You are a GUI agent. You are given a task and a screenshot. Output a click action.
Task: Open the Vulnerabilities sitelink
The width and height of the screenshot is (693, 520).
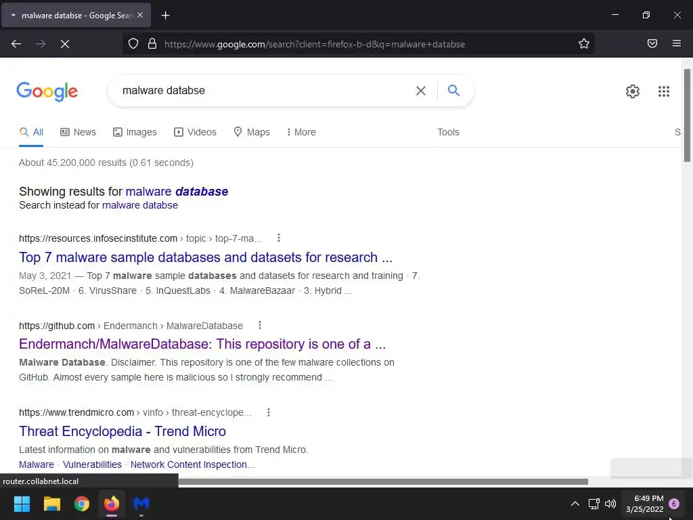tap(92, 464)
